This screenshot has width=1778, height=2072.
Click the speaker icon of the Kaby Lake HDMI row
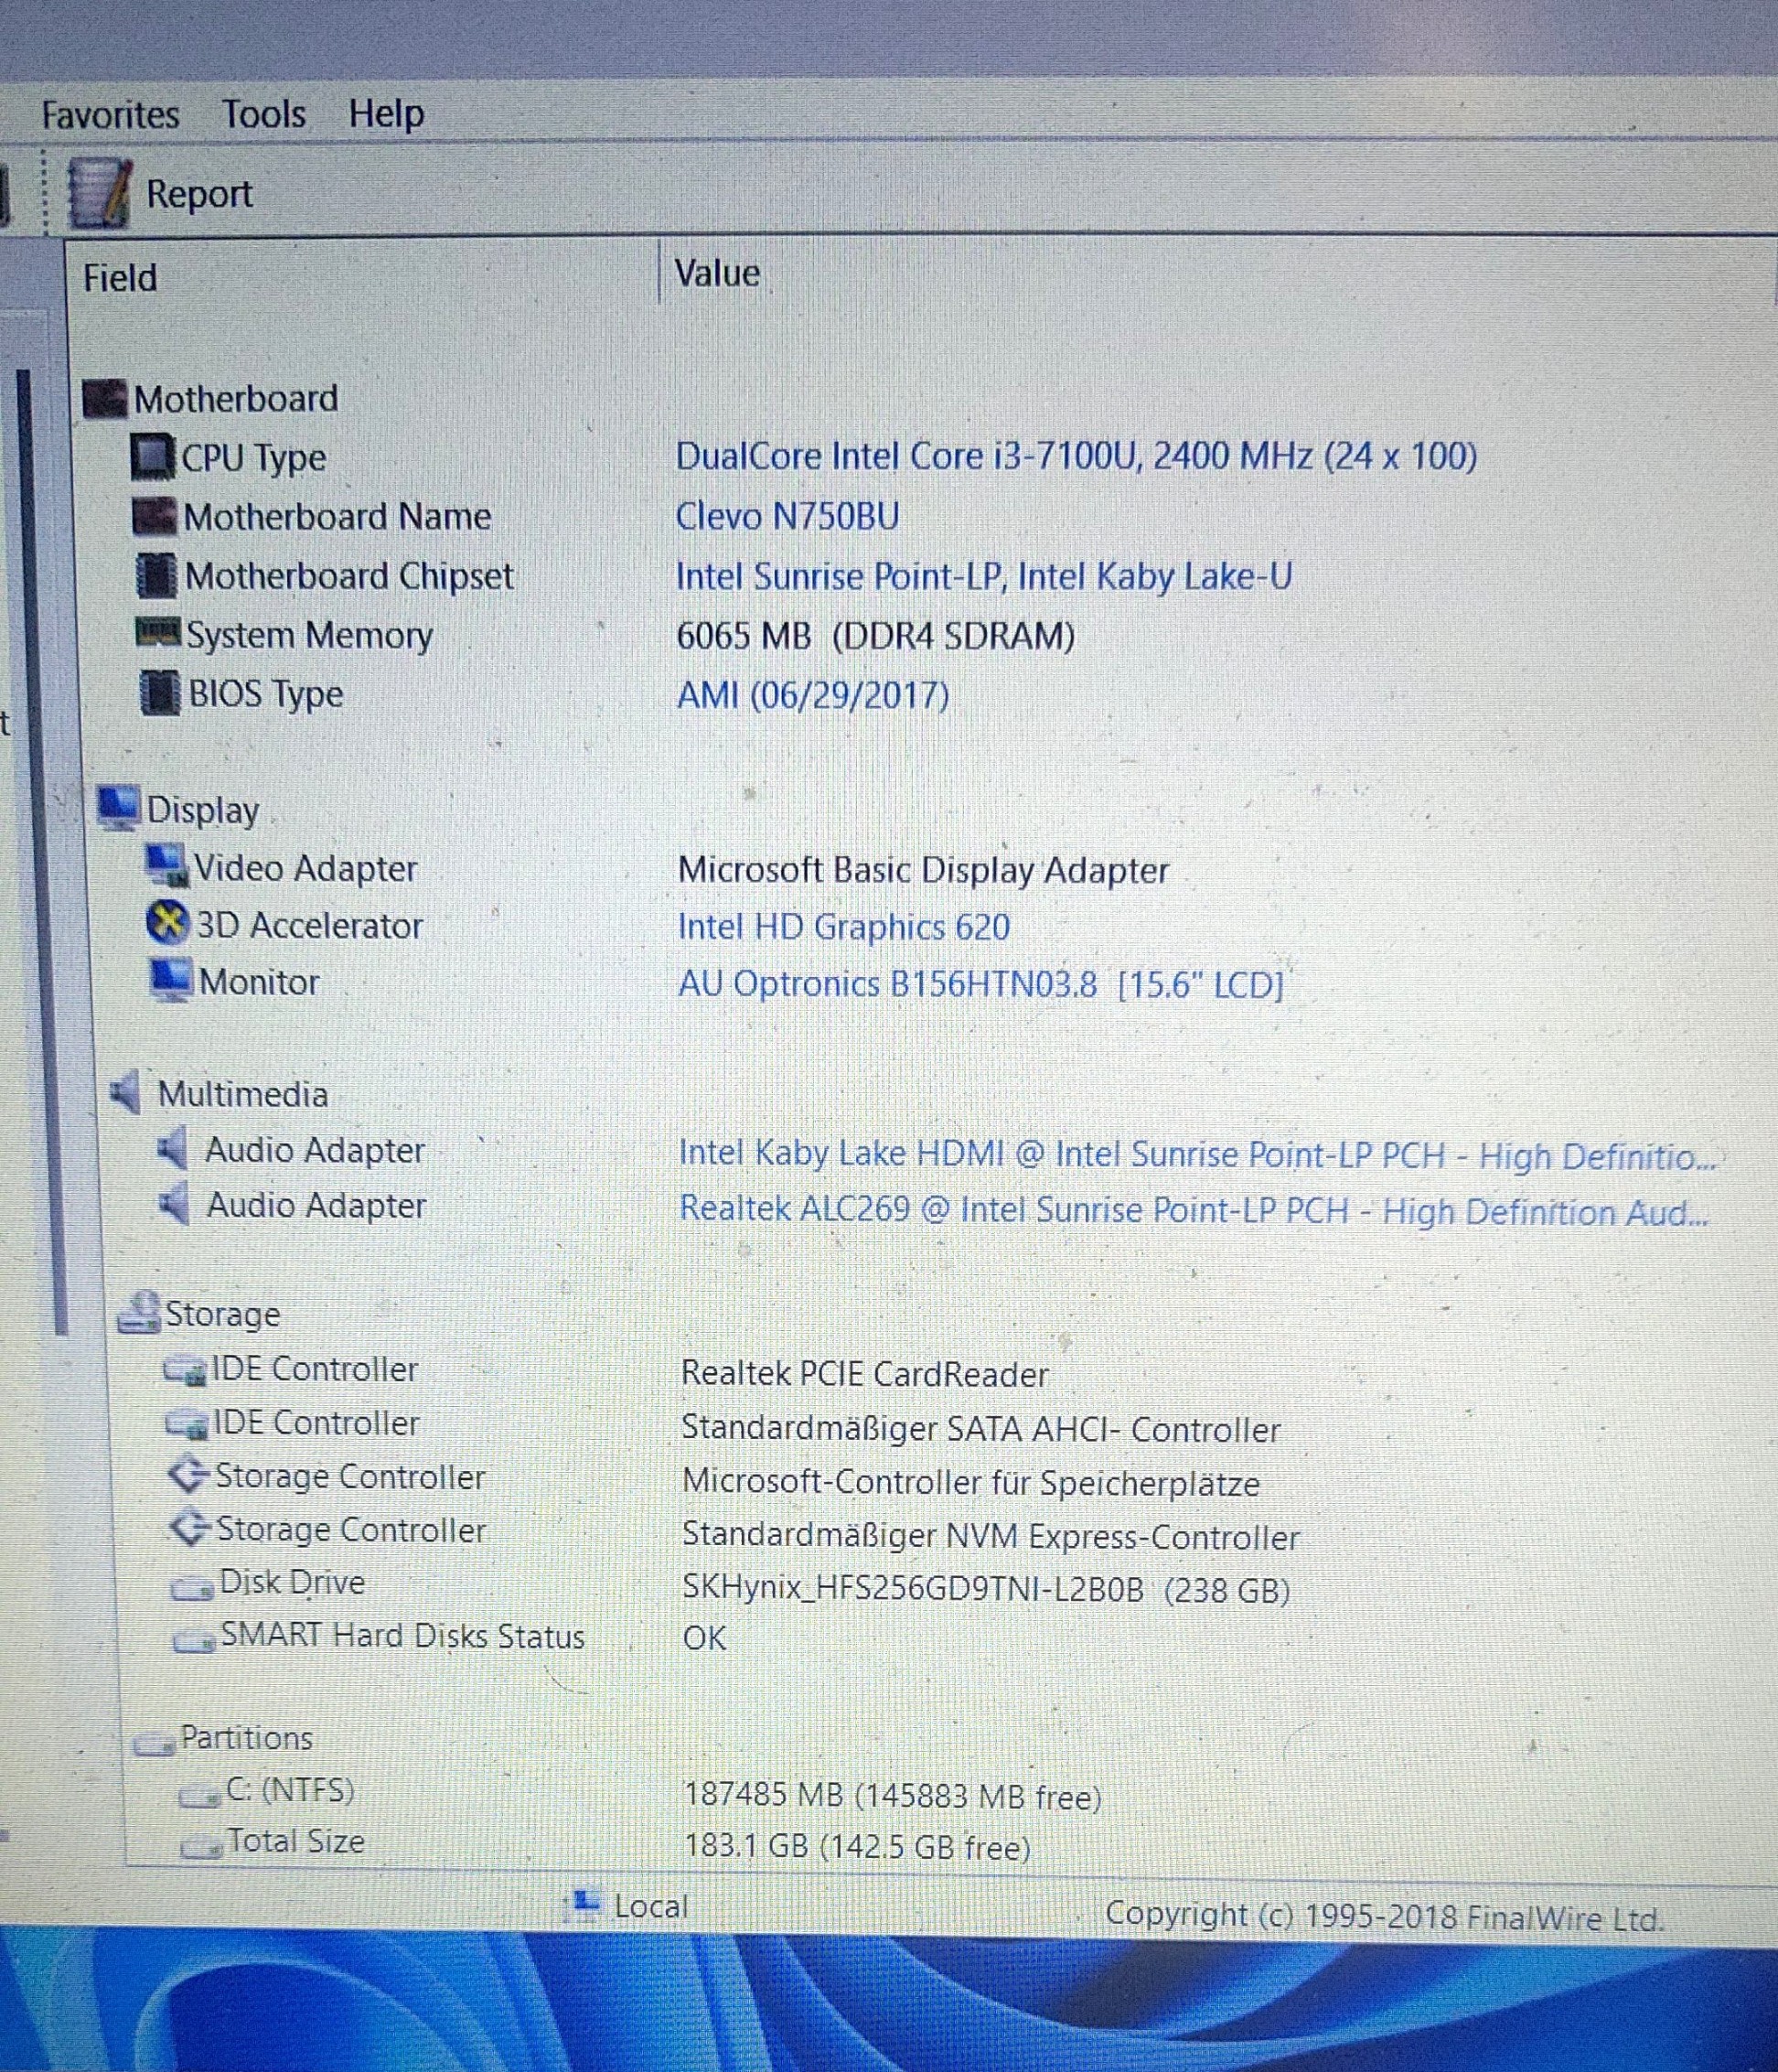point(173,1149)
